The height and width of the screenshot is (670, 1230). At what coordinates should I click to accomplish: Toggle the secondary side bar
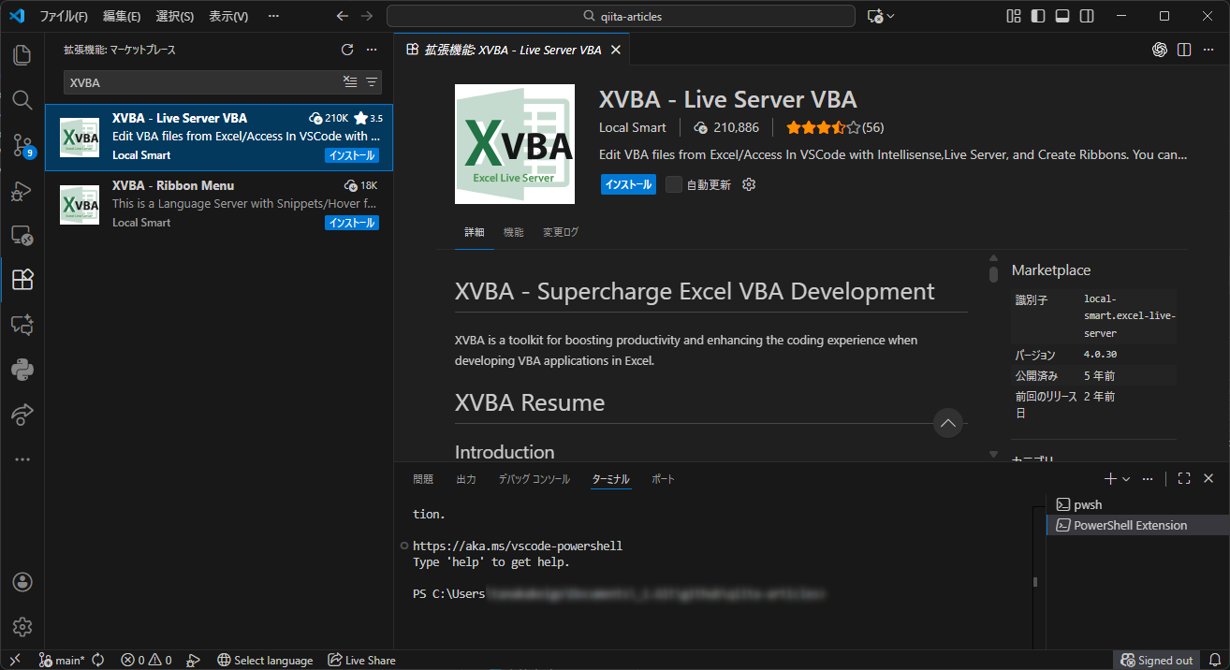click(x=1087, y=16)
